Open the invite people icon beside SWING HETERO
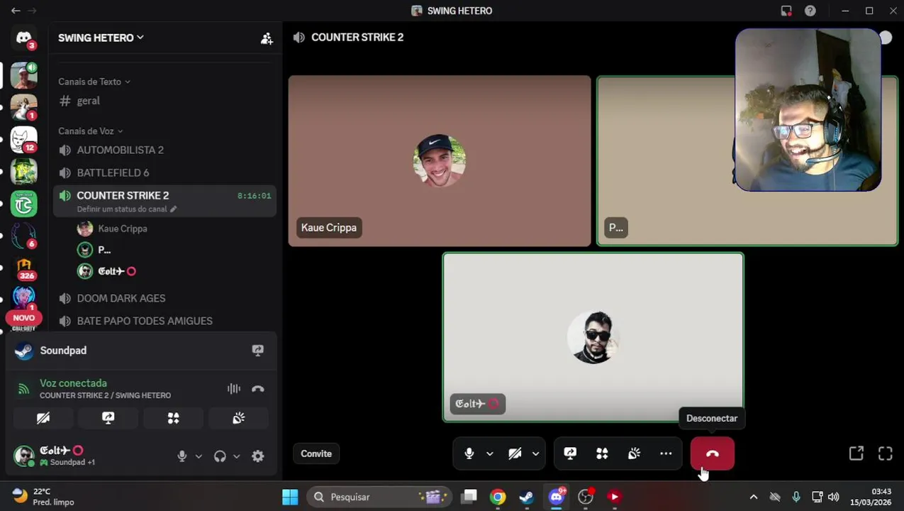The width and height of the screenshot is (904, 511). coord(267,38)
